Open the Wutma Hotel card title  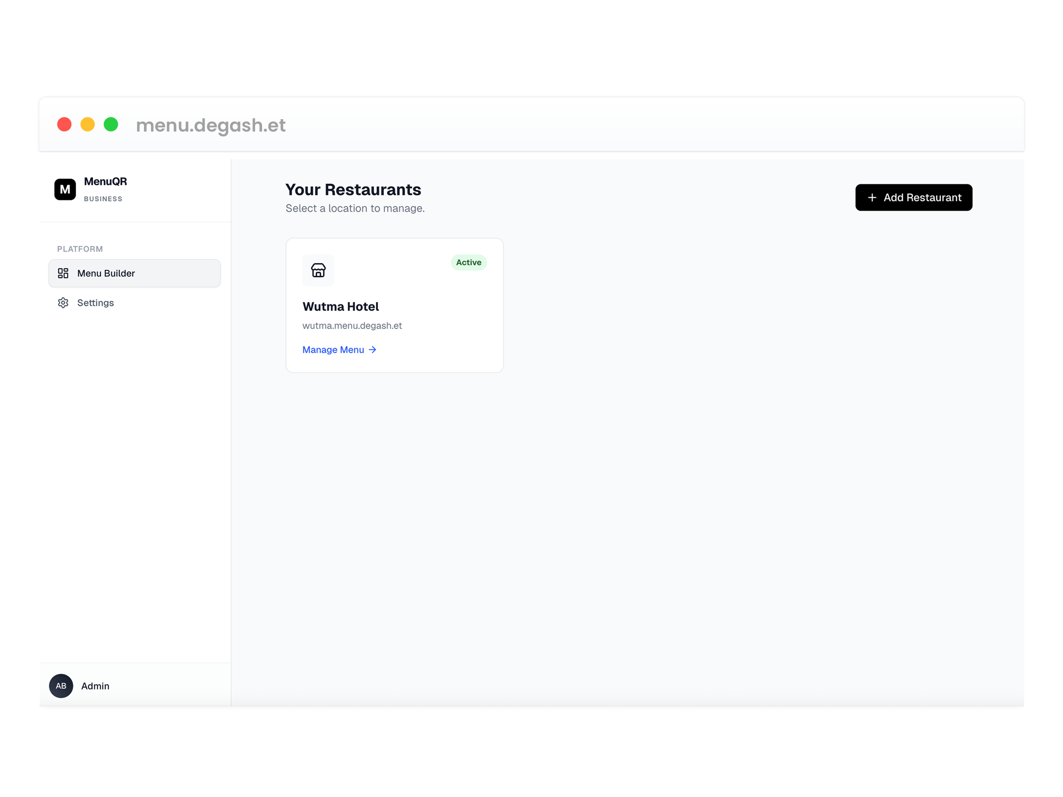tap(341, 307)
